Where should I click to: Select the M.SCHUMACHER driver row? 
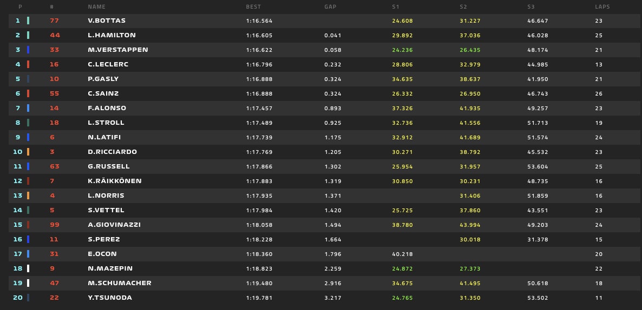click(x=321, y=283)
